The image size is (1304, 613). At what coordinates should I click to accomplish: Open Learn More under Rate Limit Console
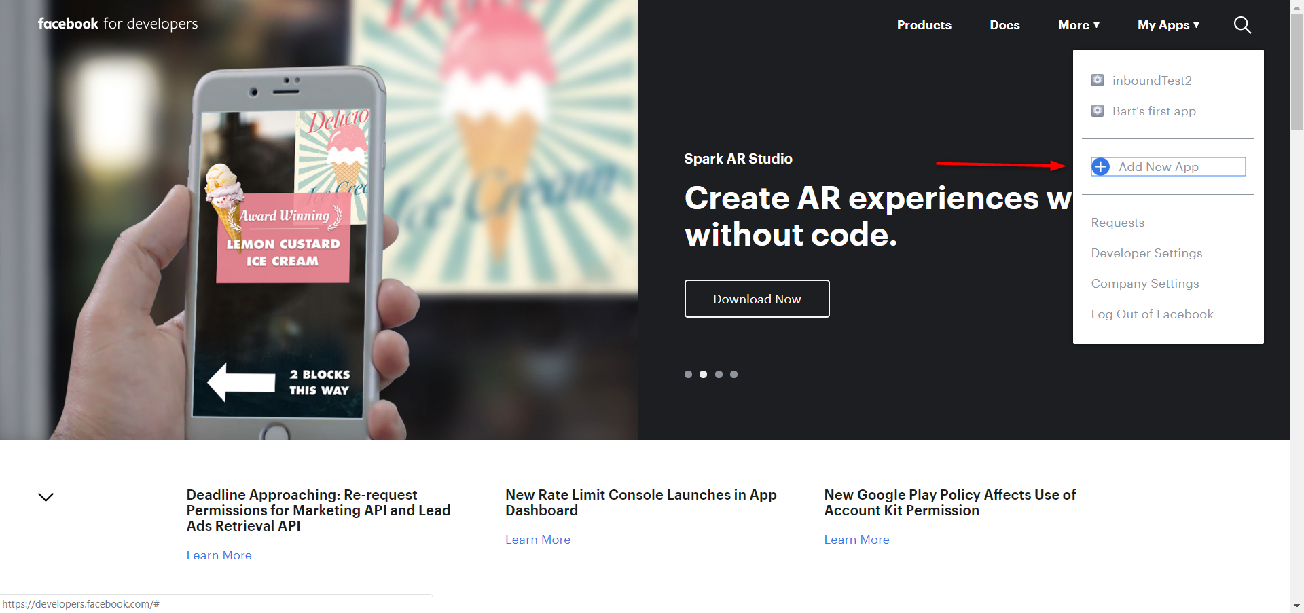[538, 540]
